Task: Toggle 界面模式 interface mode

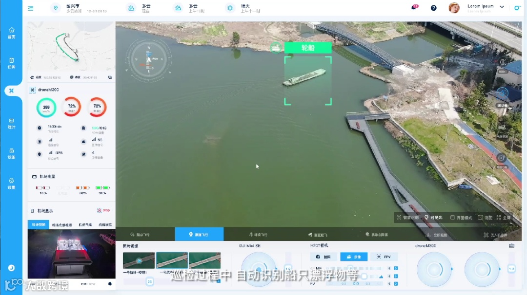Action: [x=461, y=218]
